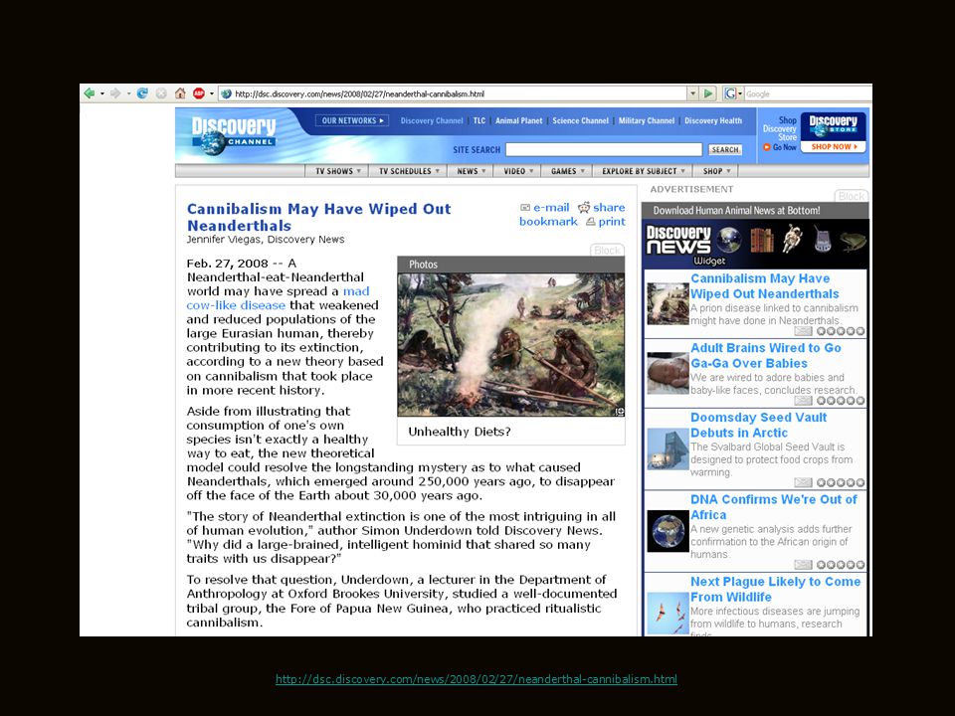Open the Animal Planet network link

(518, 120)
